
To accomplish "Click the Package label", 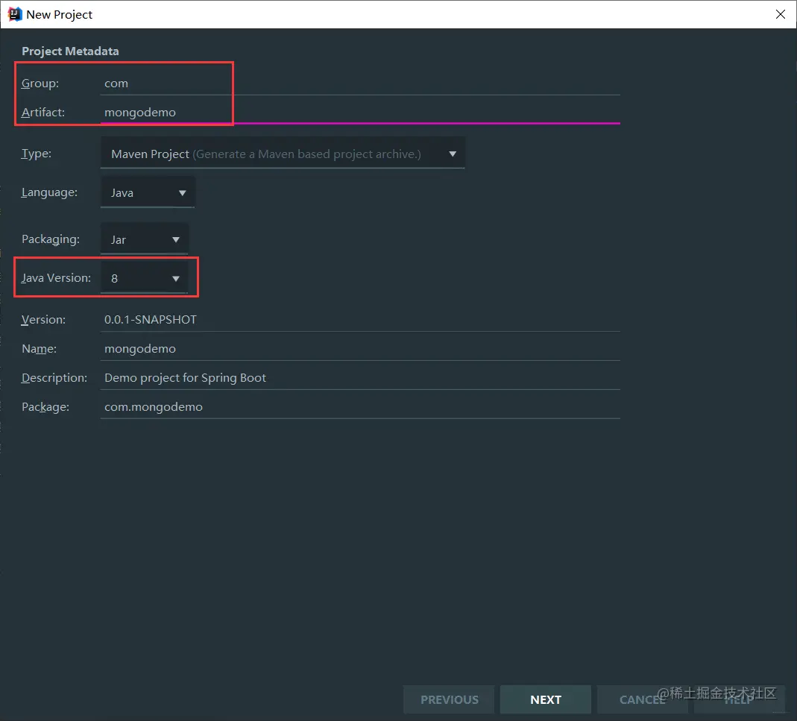I will tap(45, 407).
